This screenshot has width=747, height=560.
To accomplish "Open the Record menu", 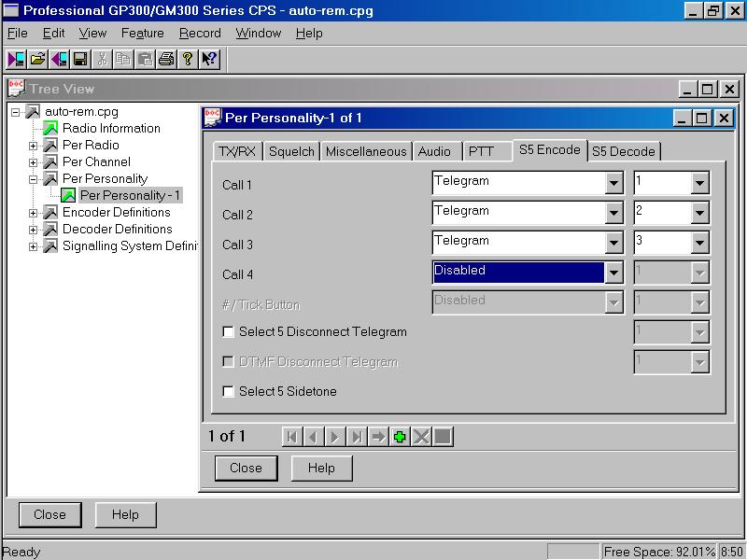I will 200,34.
